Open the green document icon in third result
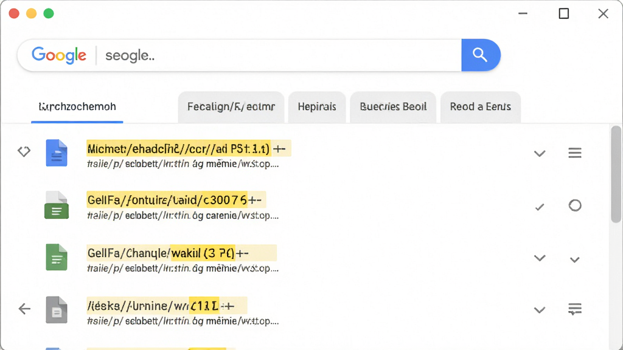623x350 pixels. (x=57, y=257)
